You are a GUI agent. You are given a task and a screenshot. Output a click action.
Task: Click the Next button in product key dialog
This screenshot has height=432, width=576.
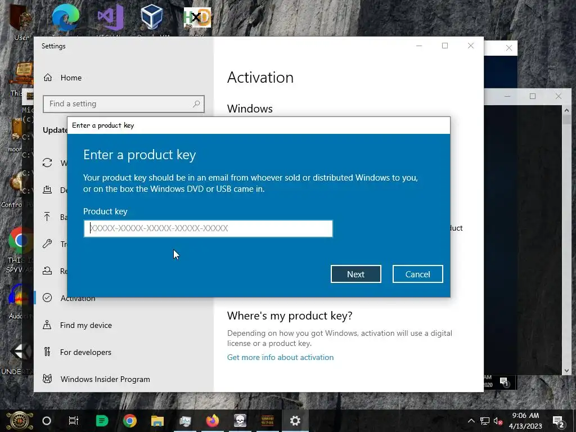point(355,274)
